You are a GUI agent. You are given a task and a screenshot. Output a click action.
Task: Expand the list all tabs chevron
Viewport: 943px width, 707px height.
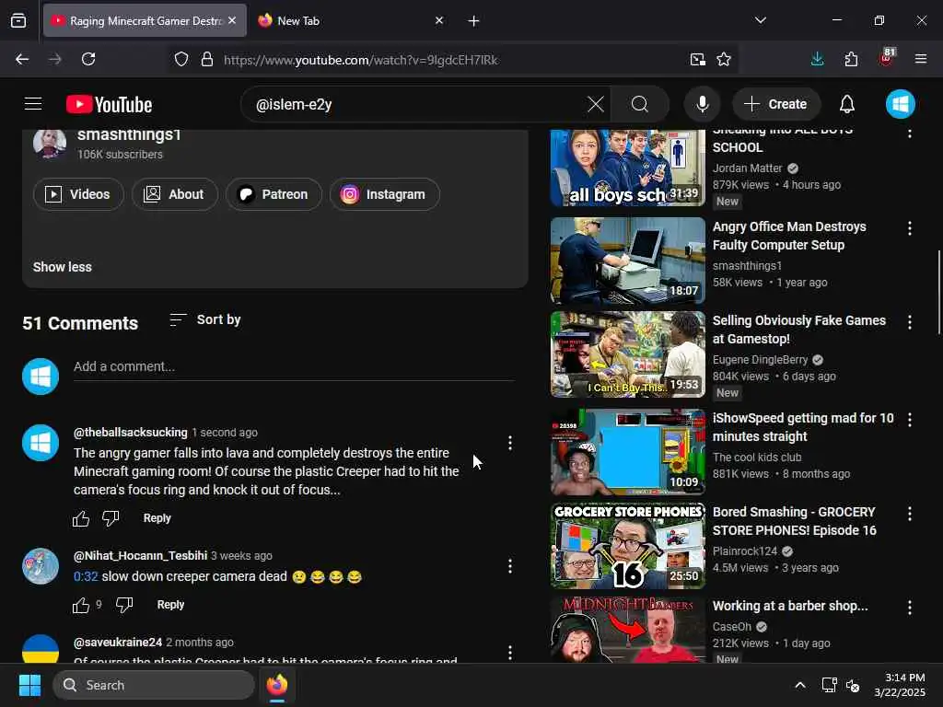tap(760, 20)
